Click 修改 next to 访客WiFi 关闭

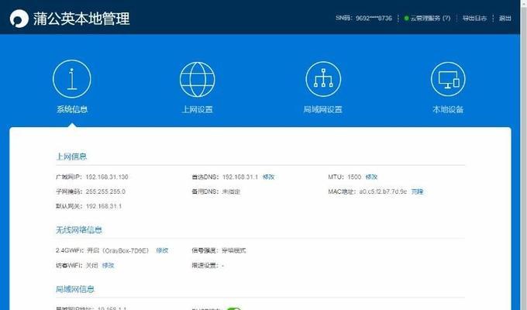pyautogui.click(x=108, y=265)
